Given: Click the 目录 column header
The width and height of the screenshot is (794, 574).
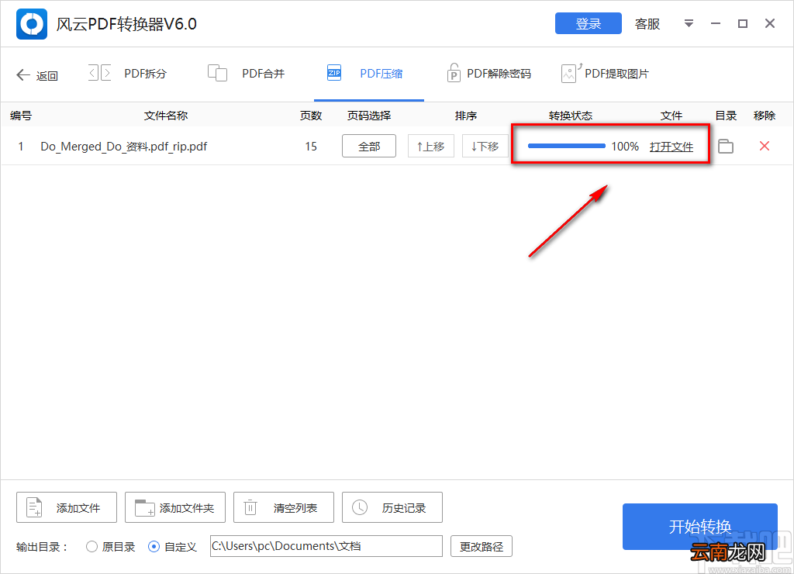Looking at the screenshot, I should [x=726, y=116].
